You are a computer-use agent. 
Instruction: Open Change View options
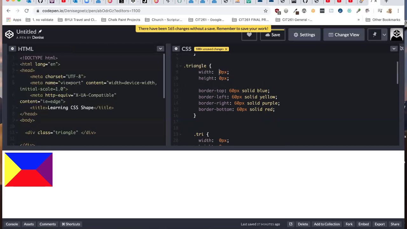(344, 35)
